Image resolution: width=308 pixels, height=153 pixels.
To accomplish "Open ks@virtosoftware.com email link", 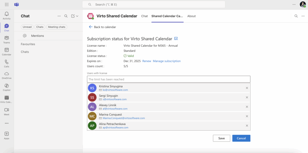I will [115, 90].
